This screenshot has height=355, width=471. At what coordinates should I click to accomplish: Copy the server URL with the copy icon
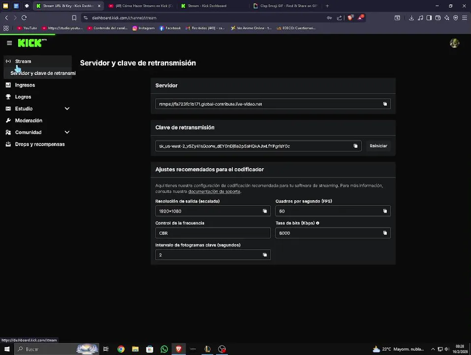pyautogui.click(x=385, y=104)
